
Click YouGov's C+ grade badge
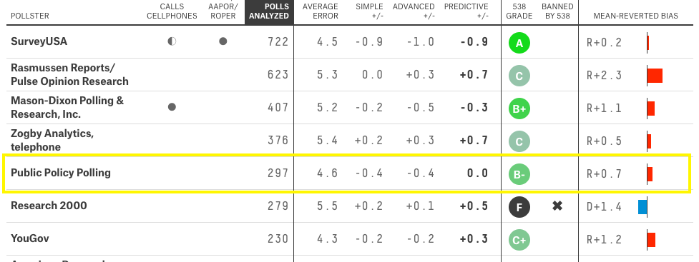point(519,240)
